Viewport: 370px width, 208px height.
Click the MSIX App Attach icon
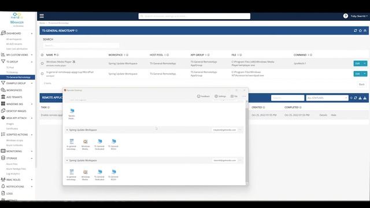pos(3,118)
